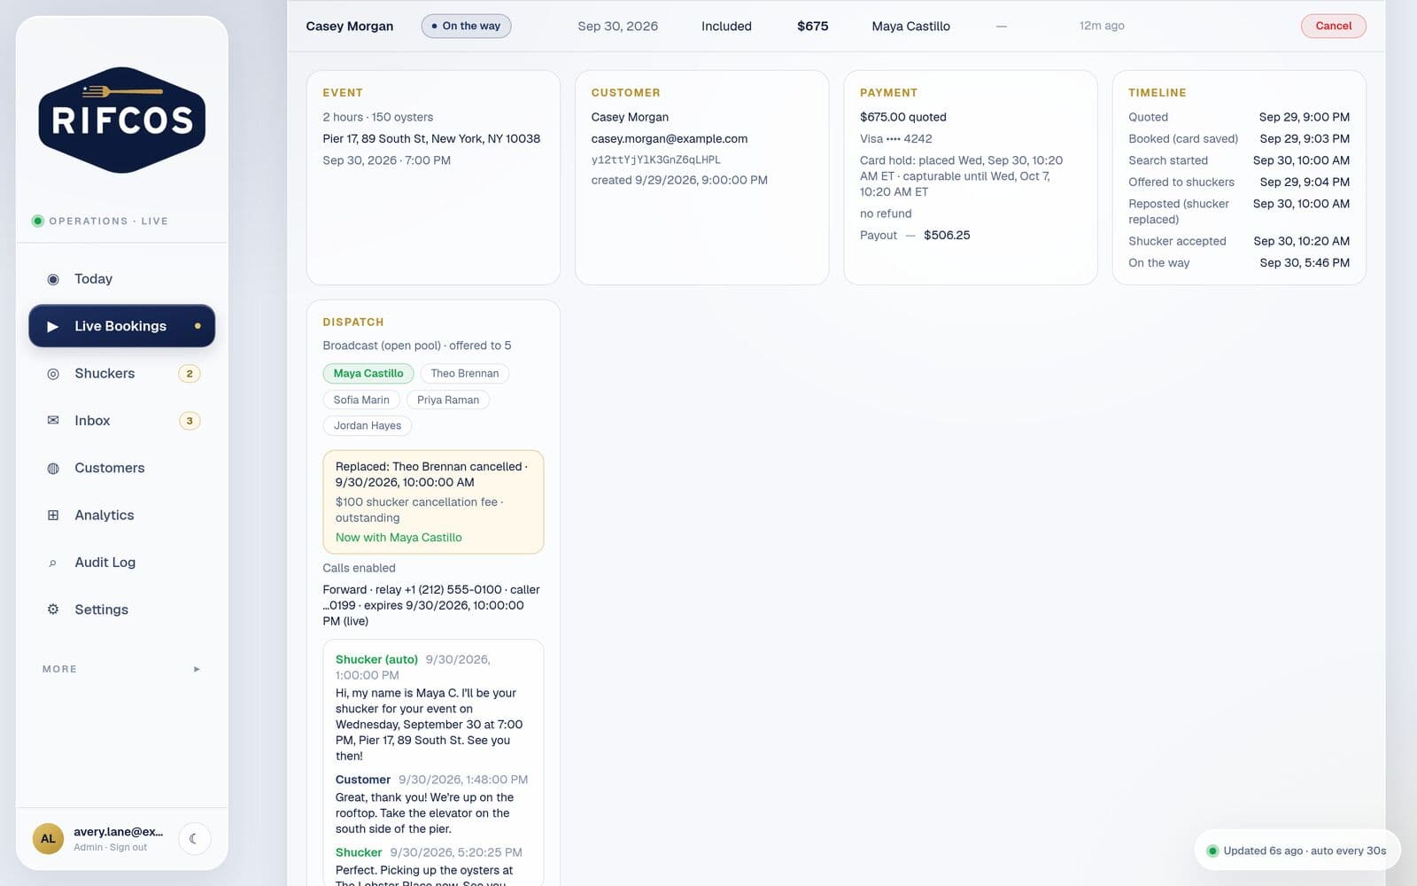Select the Maya Castillo dispatch chip
This screenshot has height=886, width=1417.
tap(368, 374)
